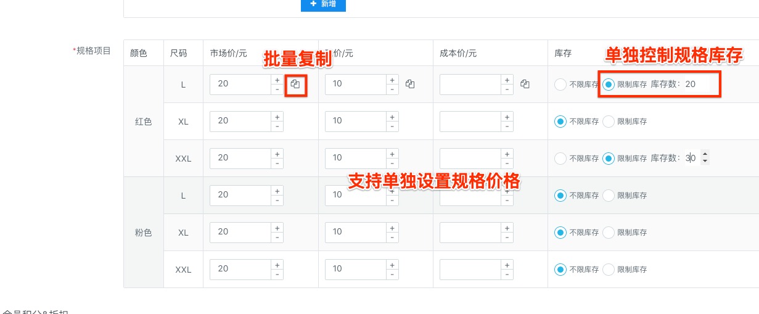The width and height of the screenshot is (759, 314).
Task: Click batch copy icon beside cost price
Action: click(x=525, y=84)
